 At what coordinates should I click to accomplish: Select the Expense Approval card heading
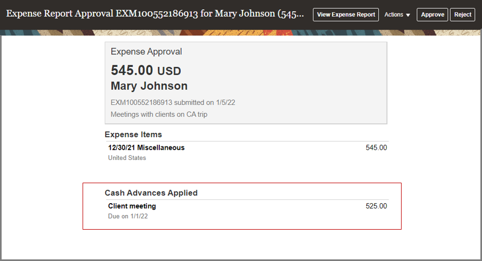146,52
